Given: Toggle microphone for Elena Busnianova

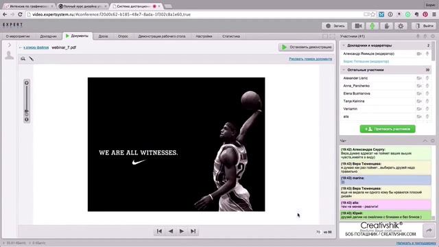Looking at the screenshot, I should tap(427, 93).
